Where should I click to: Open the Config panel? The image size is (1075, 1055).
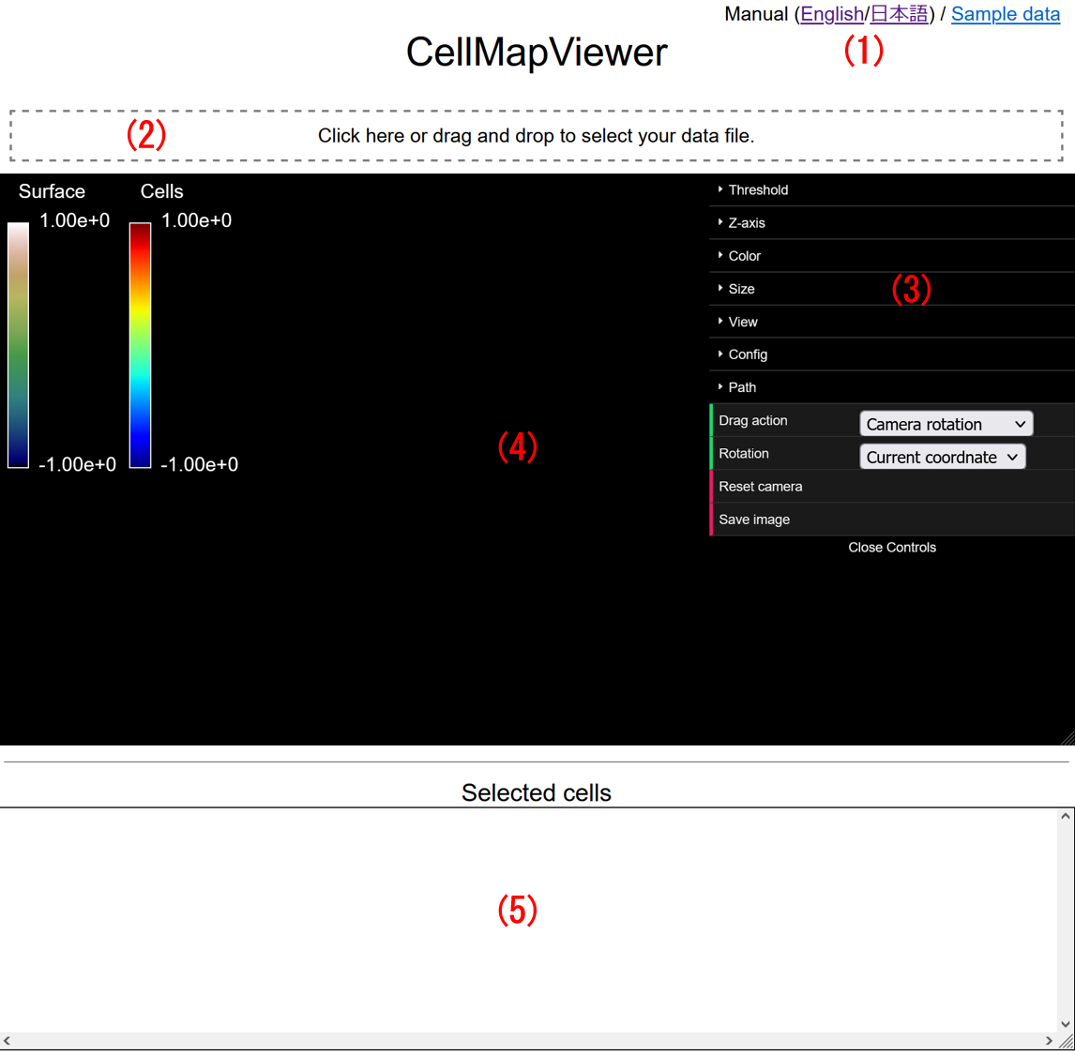pos(748,354)
